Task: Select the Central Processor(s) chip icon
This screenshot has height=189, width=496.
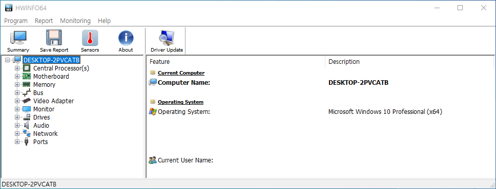Action: (x=27, y=68)
